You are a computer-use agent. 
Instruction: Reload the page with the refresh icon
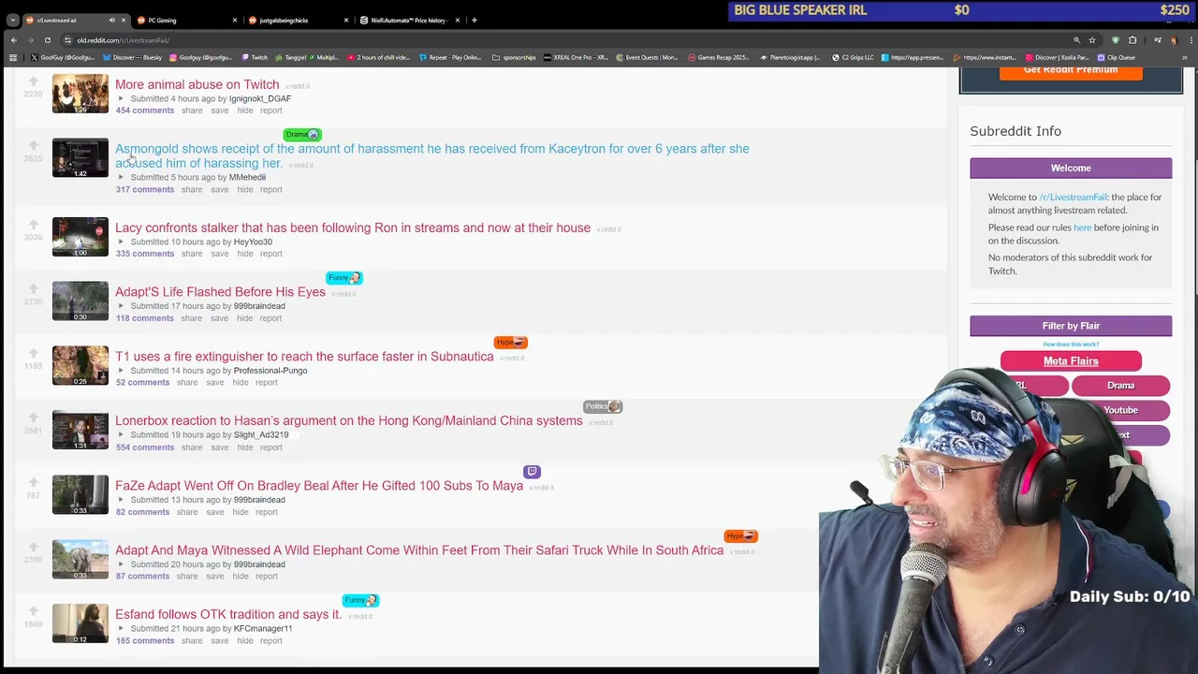[47, 40]
